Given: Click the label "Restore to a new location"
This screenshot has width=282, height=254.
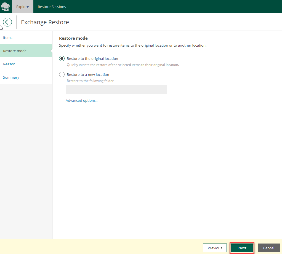Looking at the screenshot, I should (x=88, y=74).
